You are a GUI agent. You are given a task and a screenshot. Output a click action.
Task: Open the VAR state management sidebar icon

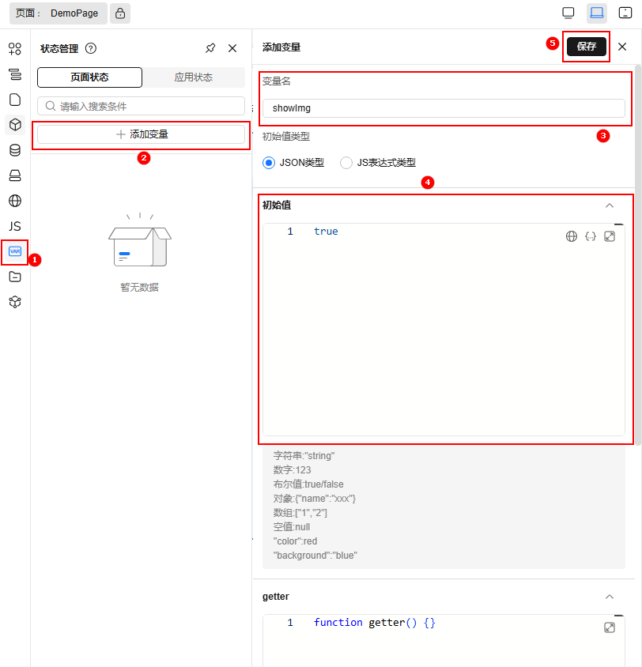click(x=15, y=251)
